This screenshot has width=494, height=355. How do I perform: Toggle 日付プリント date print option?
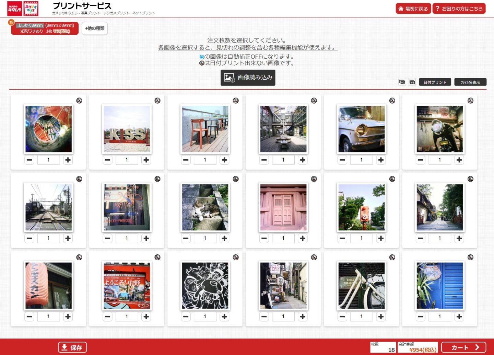(x=435, y=82)
